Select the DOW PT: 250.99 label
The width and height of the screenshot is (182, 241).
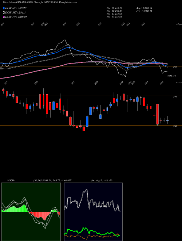coord(16,17)
